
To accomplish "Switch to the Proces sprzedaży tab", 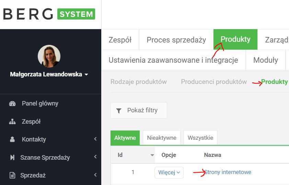I will pos(176,40).
